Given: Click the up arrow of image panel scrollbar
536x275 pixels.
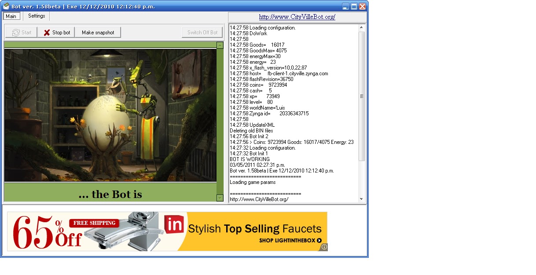Looking at the screenshot, I should coord(220,45).
